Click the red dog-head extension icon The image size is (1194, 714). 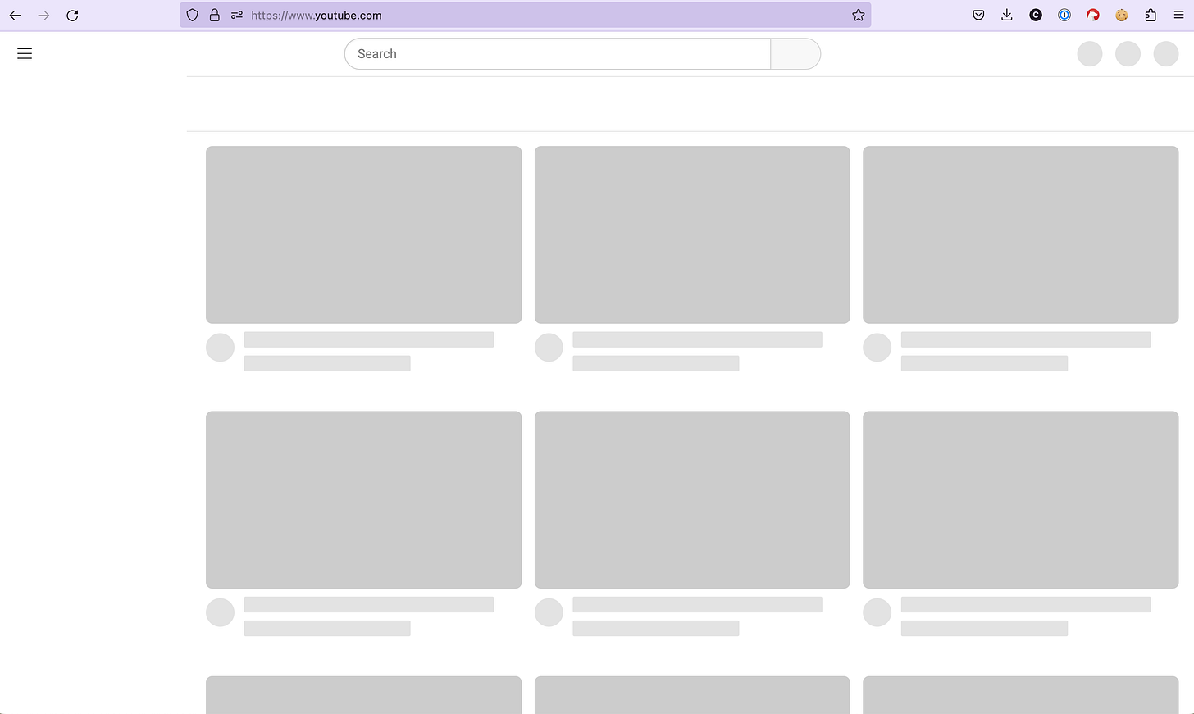click(1093, 16)
